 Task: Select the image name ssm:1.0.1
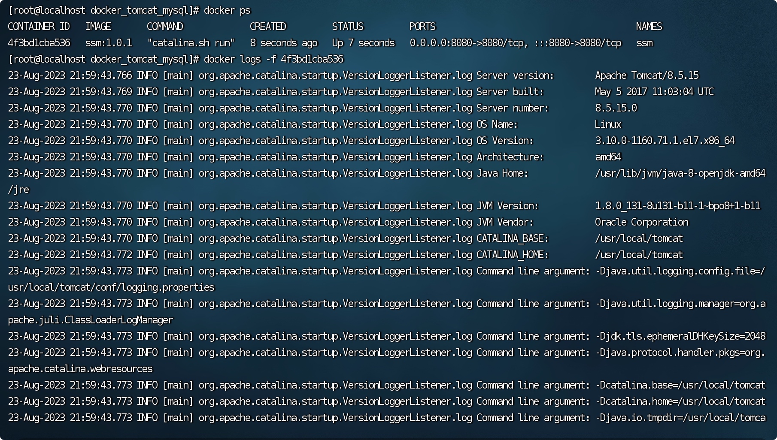(x=109, y=43)
